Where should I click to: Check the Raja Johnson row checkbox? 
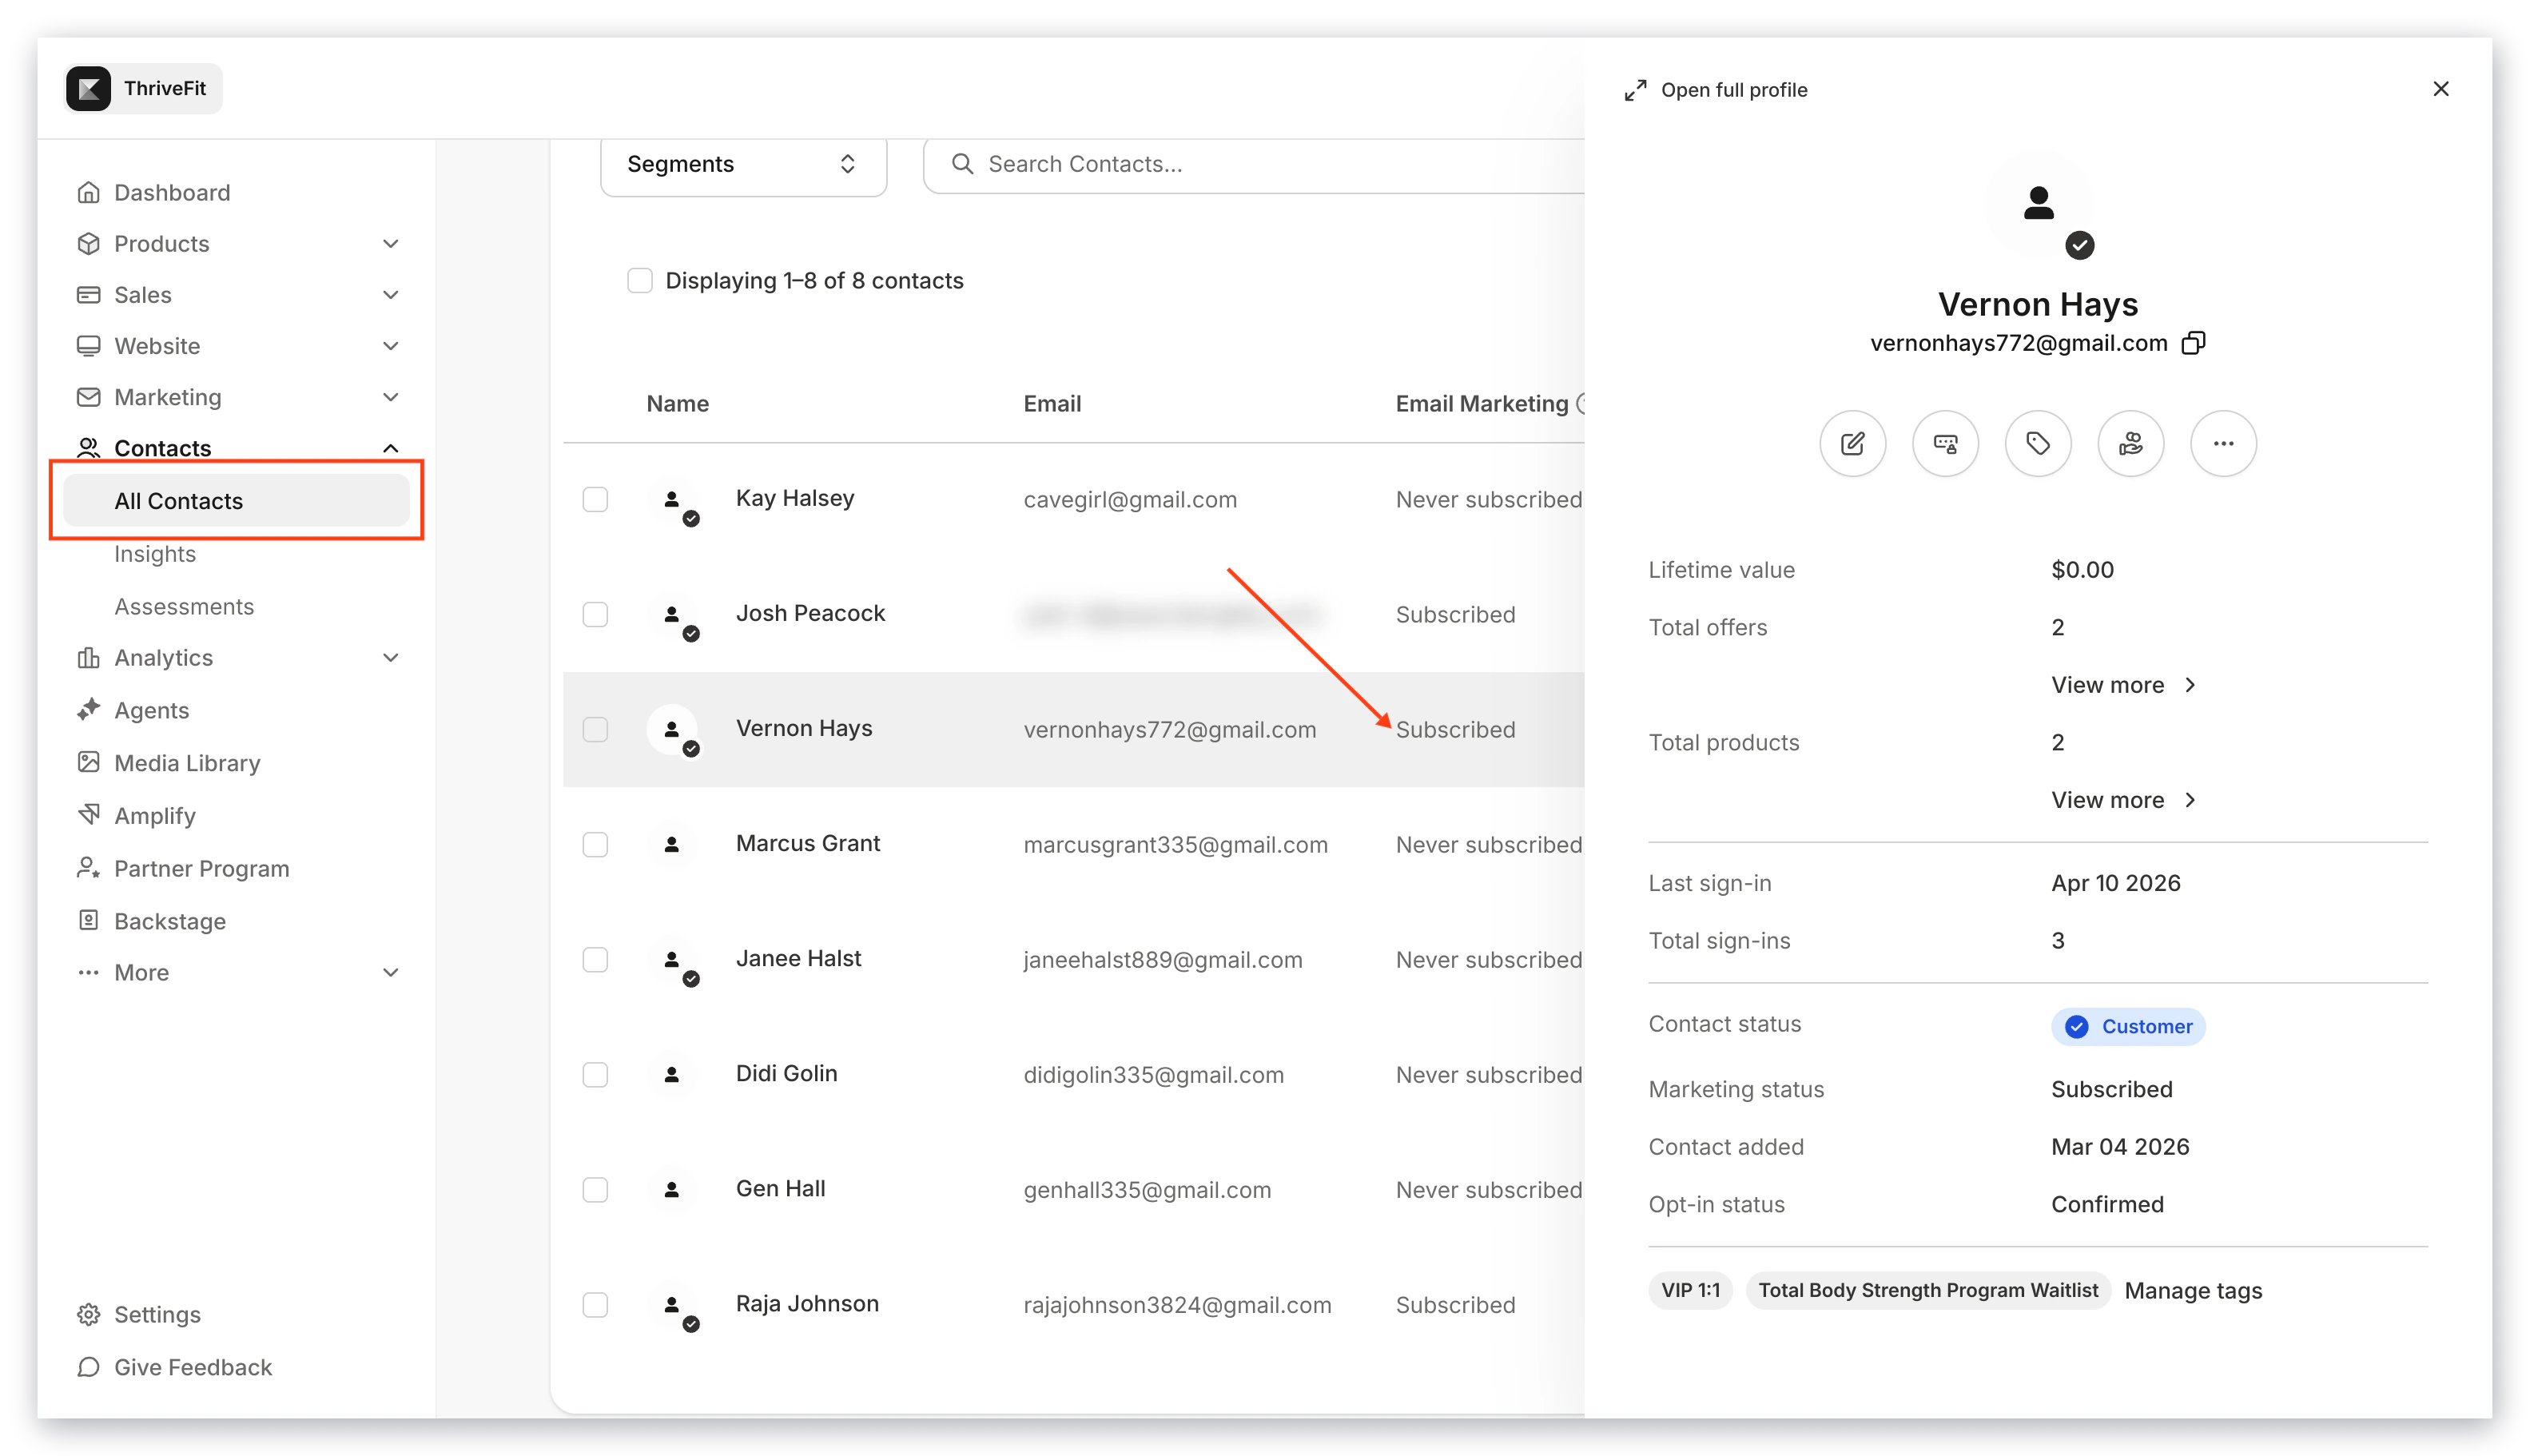595,1304
